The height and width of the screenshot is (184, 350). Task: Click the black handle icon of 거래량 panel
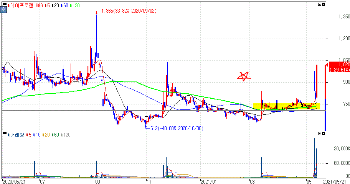click(5, 133)
